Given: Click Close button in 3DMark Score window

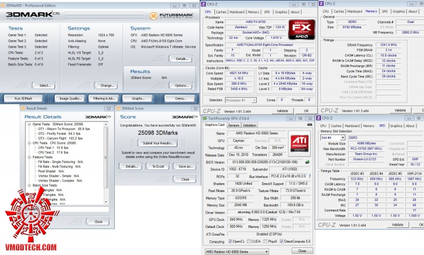Looking at the screenshot, I should (x=185, y=179).
